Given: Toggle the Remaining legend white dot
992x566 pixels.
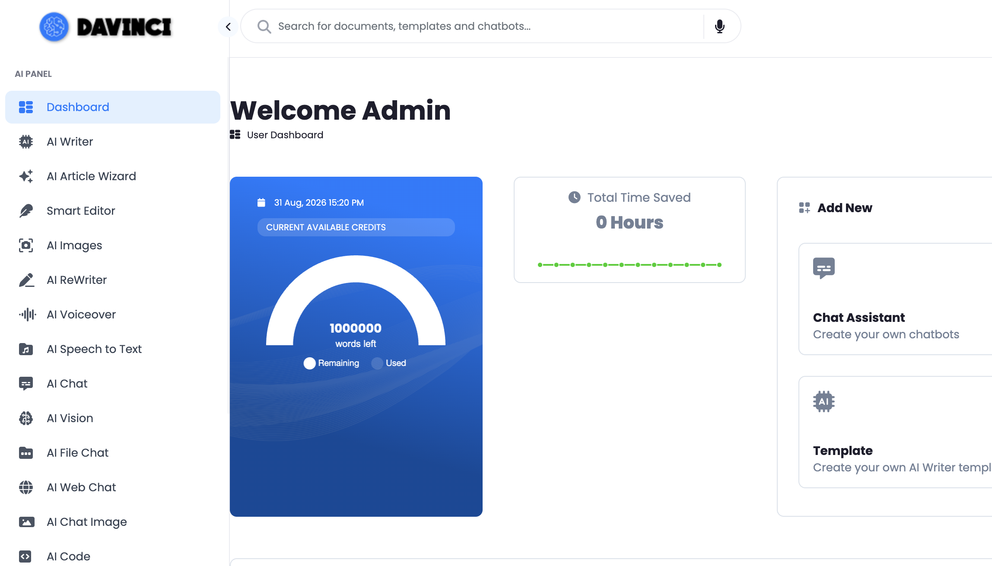Looking at the screenshot, I should (x=309, y=363).
